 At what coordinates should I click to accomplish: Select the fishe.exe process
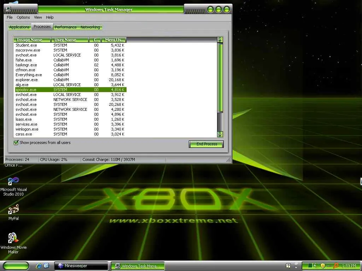(71, 60)
